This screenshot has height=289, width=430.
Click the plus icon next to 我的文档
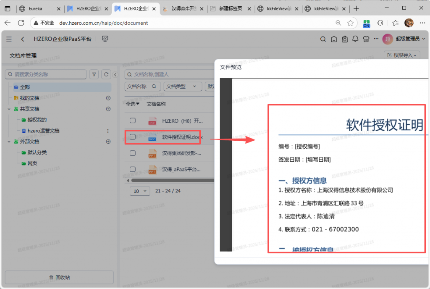(x=108, y=98)
